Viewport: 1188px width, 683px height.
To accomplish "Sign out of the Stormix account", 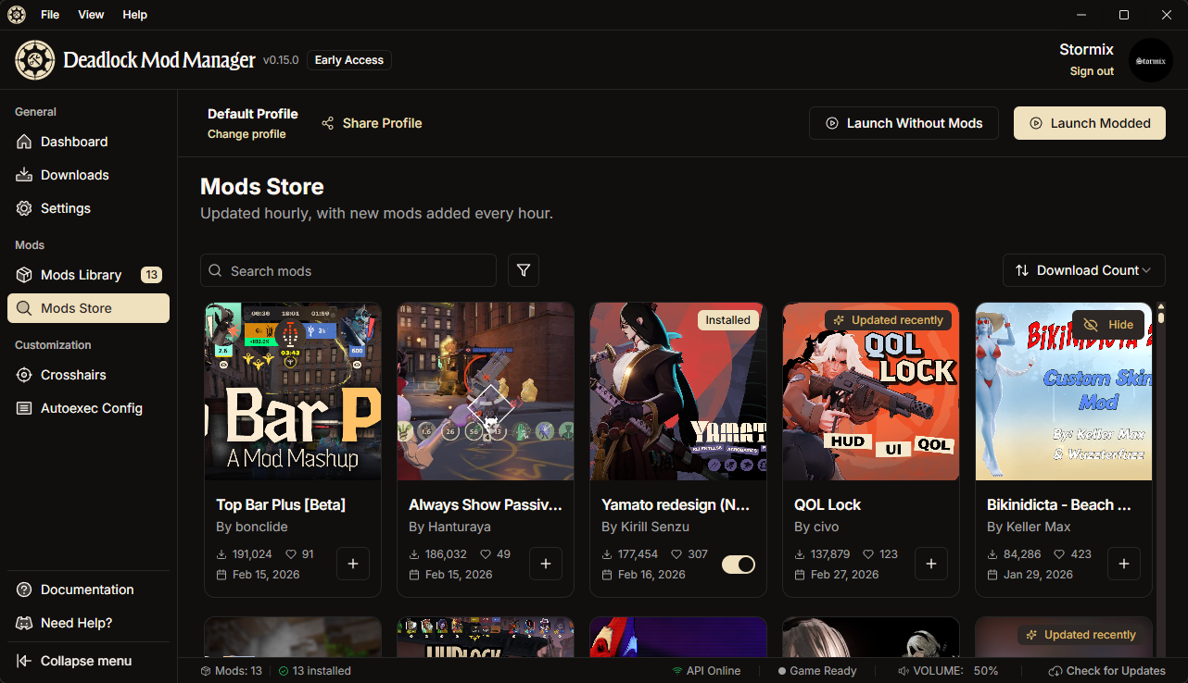I will click(x=1091, y=70).
